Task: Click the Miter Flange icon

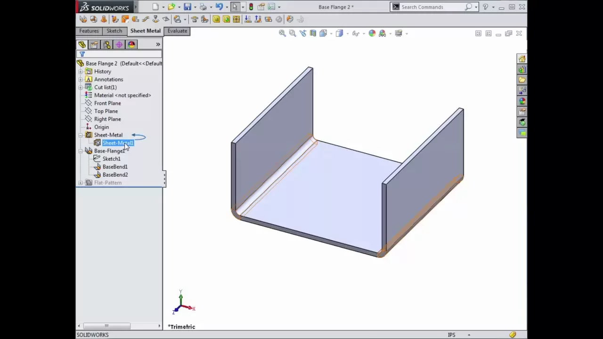Action: click(125, 19)
